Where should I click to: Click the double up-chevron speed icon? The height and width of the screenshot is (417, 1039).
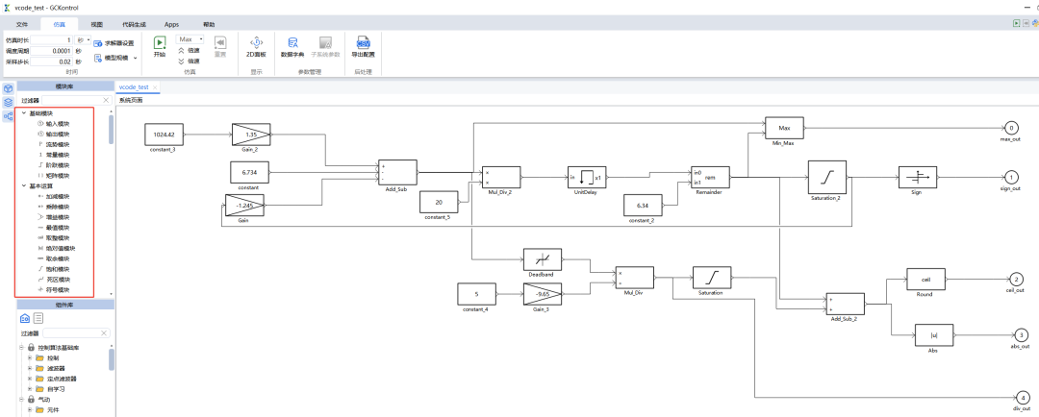[181, 50]
